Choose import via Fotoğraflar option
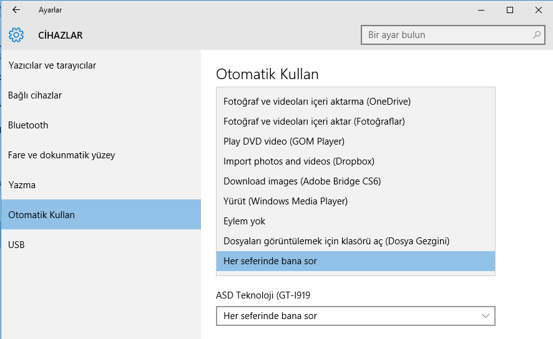This screenshot has height=339, width=553. click(x=356, y=122)
